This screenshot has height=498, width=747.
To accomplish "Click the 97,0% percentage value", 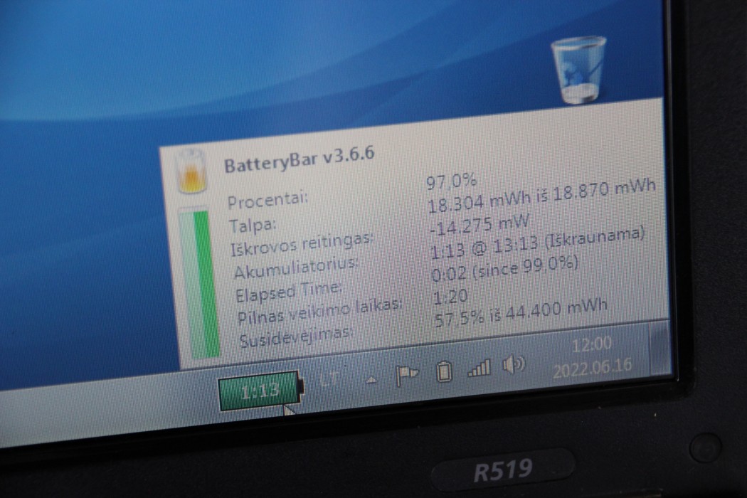I will coord(450,181).
